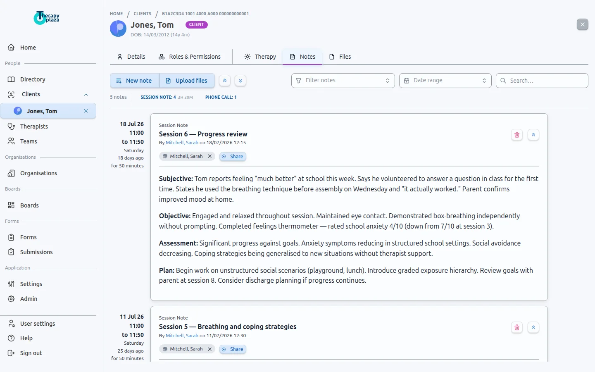Remove Mitchell, Sarah from Session 6 note
This screenshot has width=595, height=372.
[x=210, y=156]
